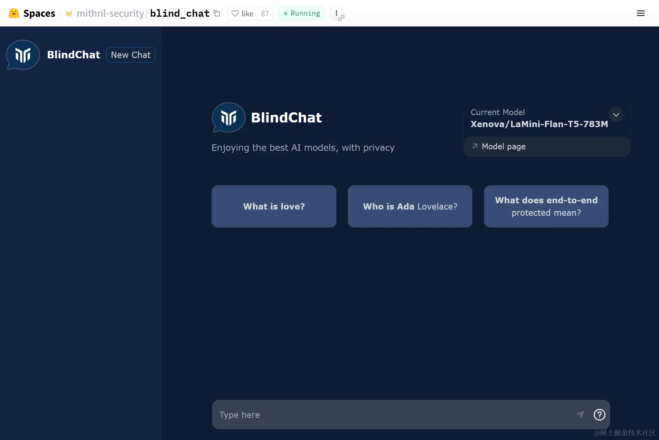The image size is (659, 440).
Task: Open help with the question mark icon
Action: tap(600, 415)
